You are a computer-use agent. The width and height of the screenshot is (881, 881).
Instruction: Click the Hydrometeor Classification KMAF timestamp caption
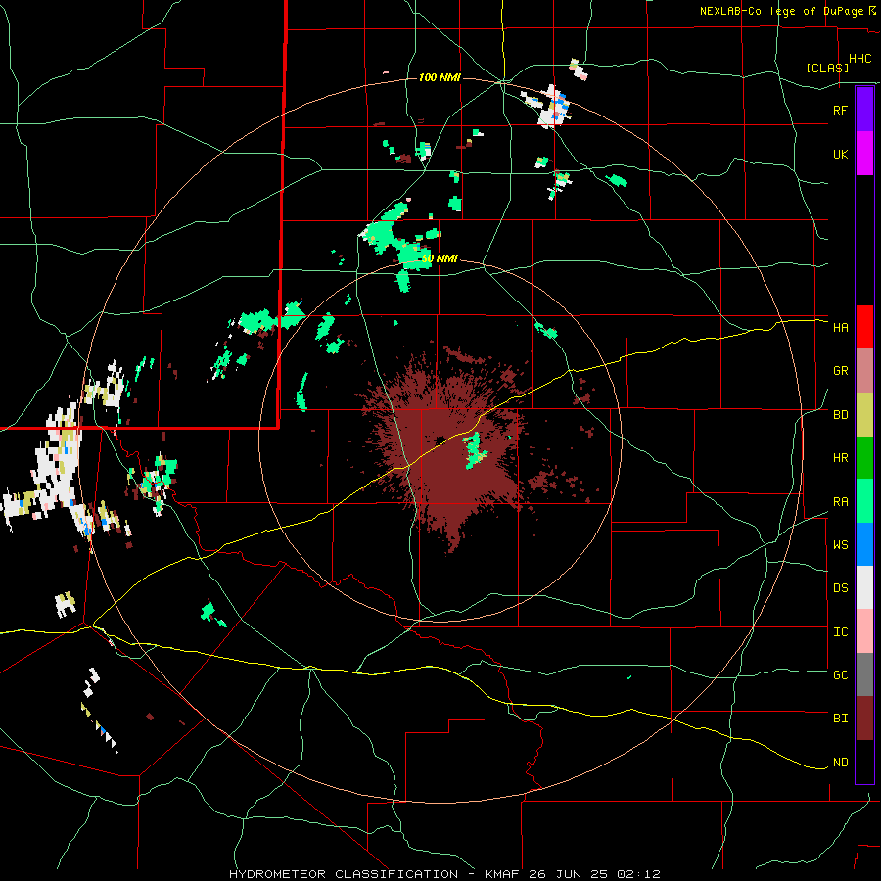pos(444,874)
